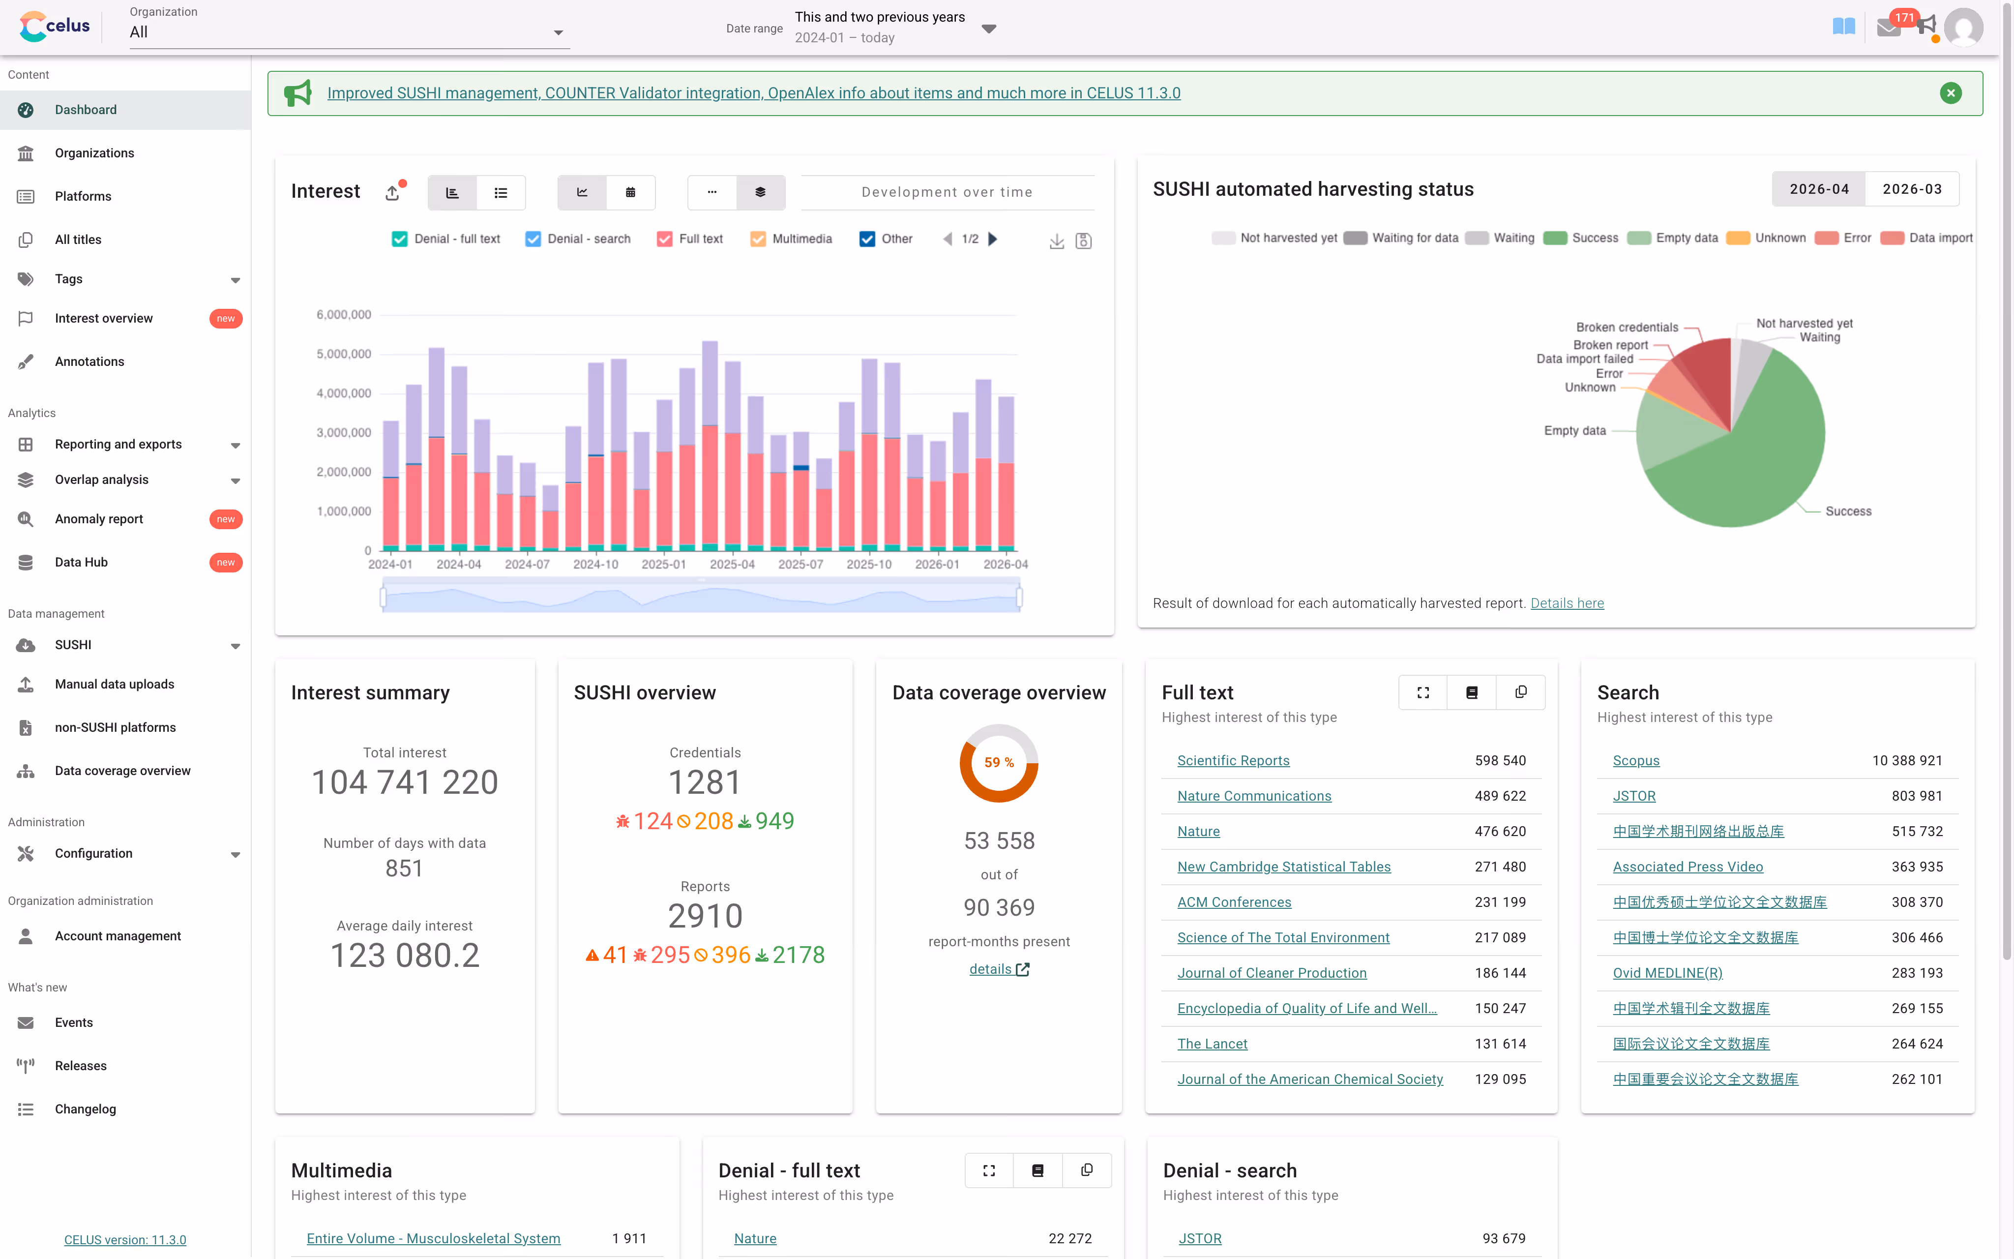Open the Scientific Reports title link
Image resolution: width=2014 pixels, height=1259 pixels.
[x=1233, y=760]
